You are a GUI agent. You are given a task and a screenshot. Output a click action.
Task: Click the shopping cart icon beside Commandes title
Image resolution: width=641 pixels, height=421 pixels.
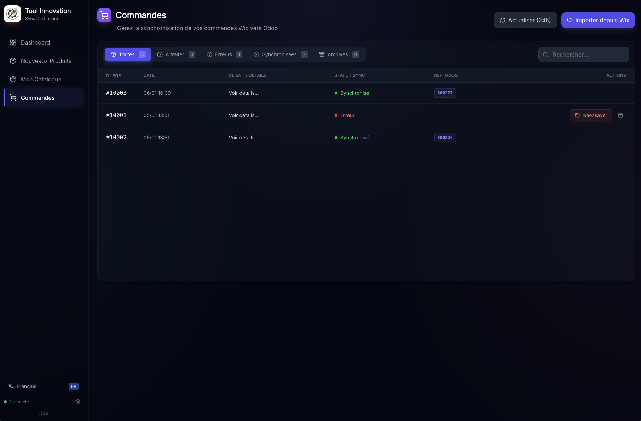click(x=104, y=15)
